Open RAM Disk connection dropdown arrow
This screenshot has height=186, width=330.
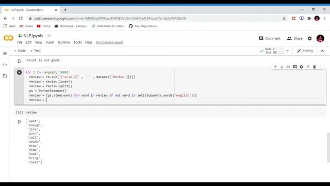coord(288,51)
